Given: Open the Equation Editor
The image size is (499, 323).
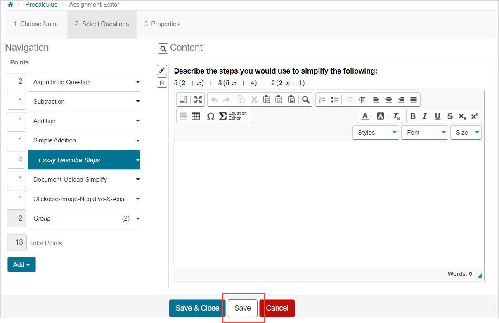Looking at the screenshot, I should pyautogui.click(x=233, y=116).
